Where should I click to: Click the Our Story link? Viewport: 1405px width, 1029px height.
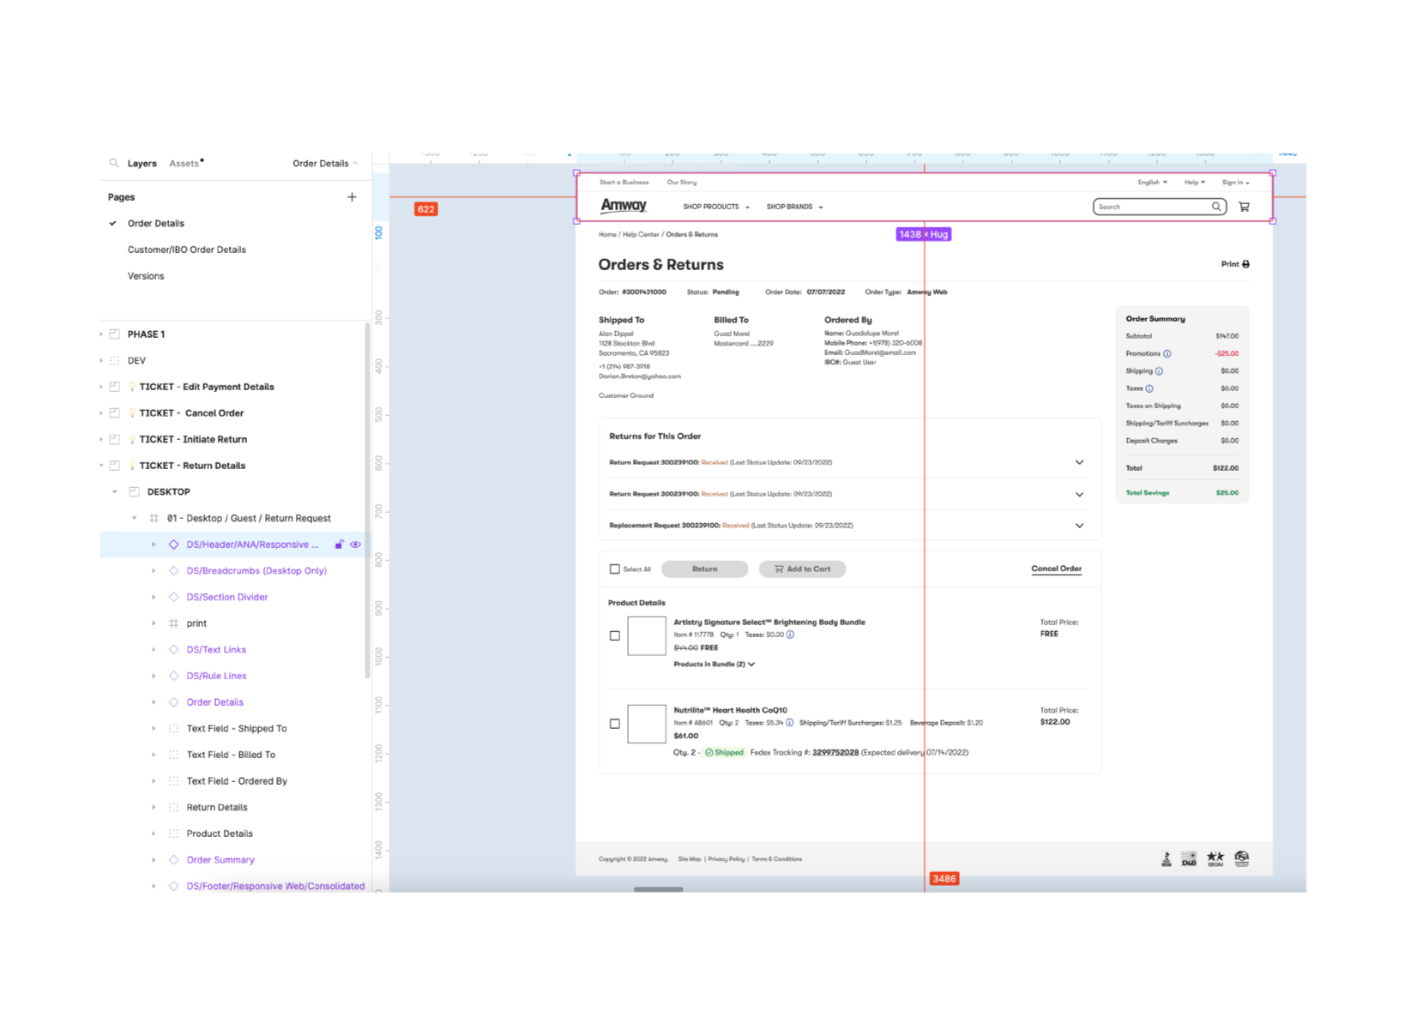(x=682, y=183)
